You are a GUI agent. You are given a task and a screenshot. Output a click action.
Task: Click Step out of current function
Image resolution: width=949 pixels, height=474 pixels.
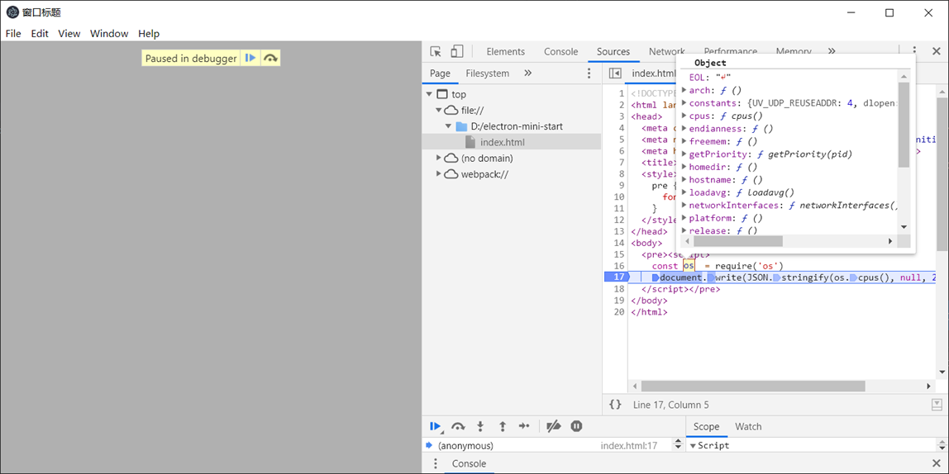tap(503, 426)
